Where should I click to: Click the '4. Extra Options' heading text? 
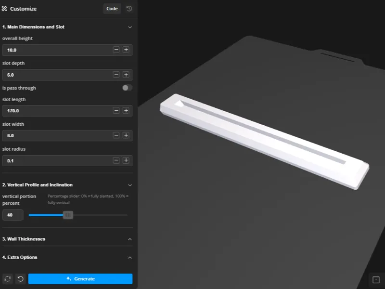point(20,257)
